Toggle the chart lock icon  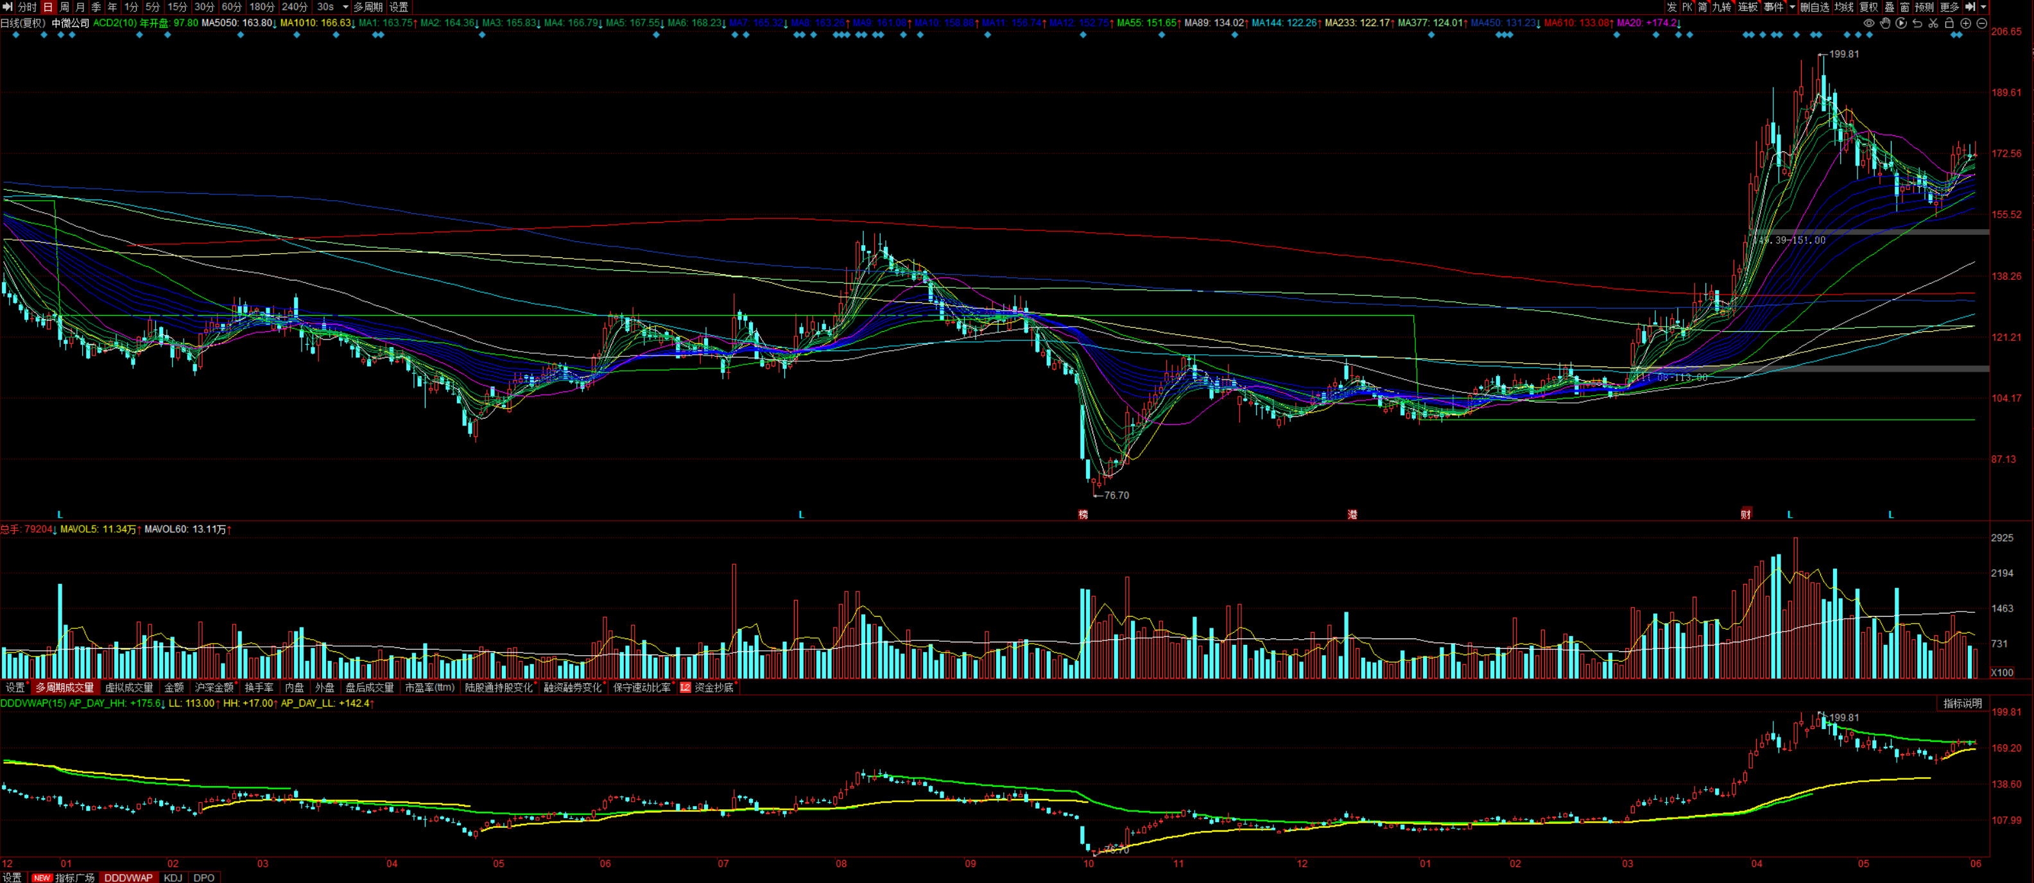pos(1949,23)
